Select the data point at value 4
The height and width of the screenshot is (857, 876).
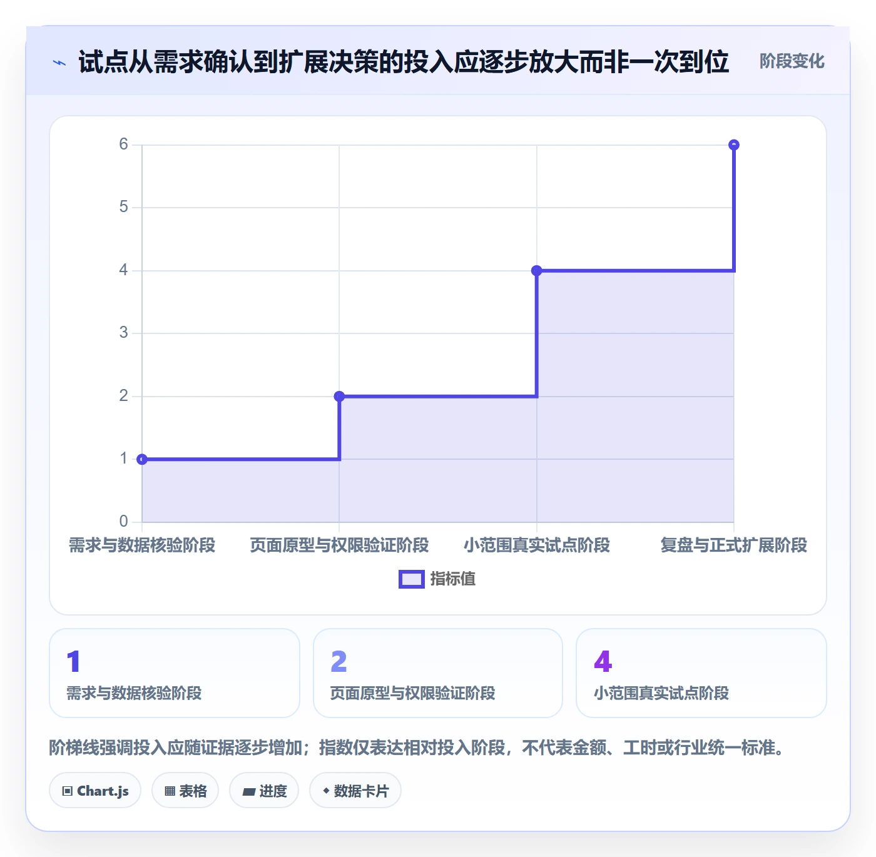tap(536, 270)
